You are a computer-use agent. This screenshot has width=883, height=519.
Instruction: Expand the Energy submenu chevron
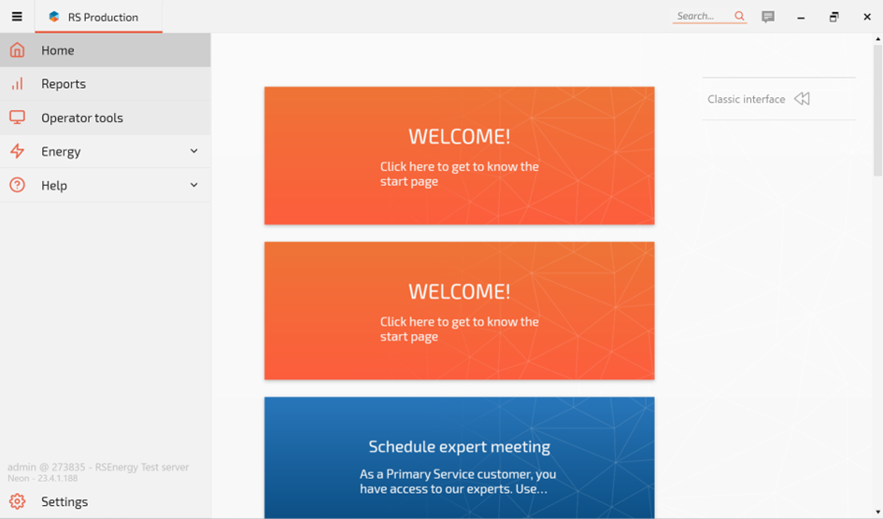[x=193, y=151]
